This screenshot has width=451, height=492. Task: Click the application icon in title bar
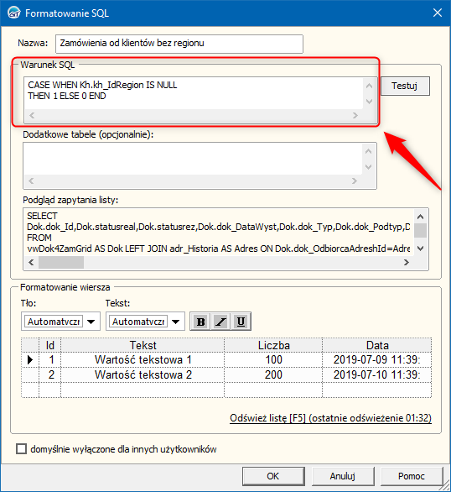click(13, 13)
